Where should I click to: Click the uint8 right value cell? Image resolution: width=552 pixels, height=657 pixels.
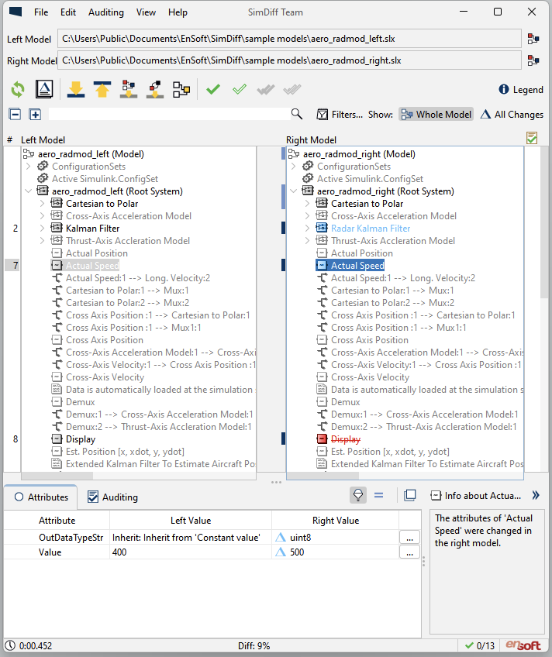335,538
